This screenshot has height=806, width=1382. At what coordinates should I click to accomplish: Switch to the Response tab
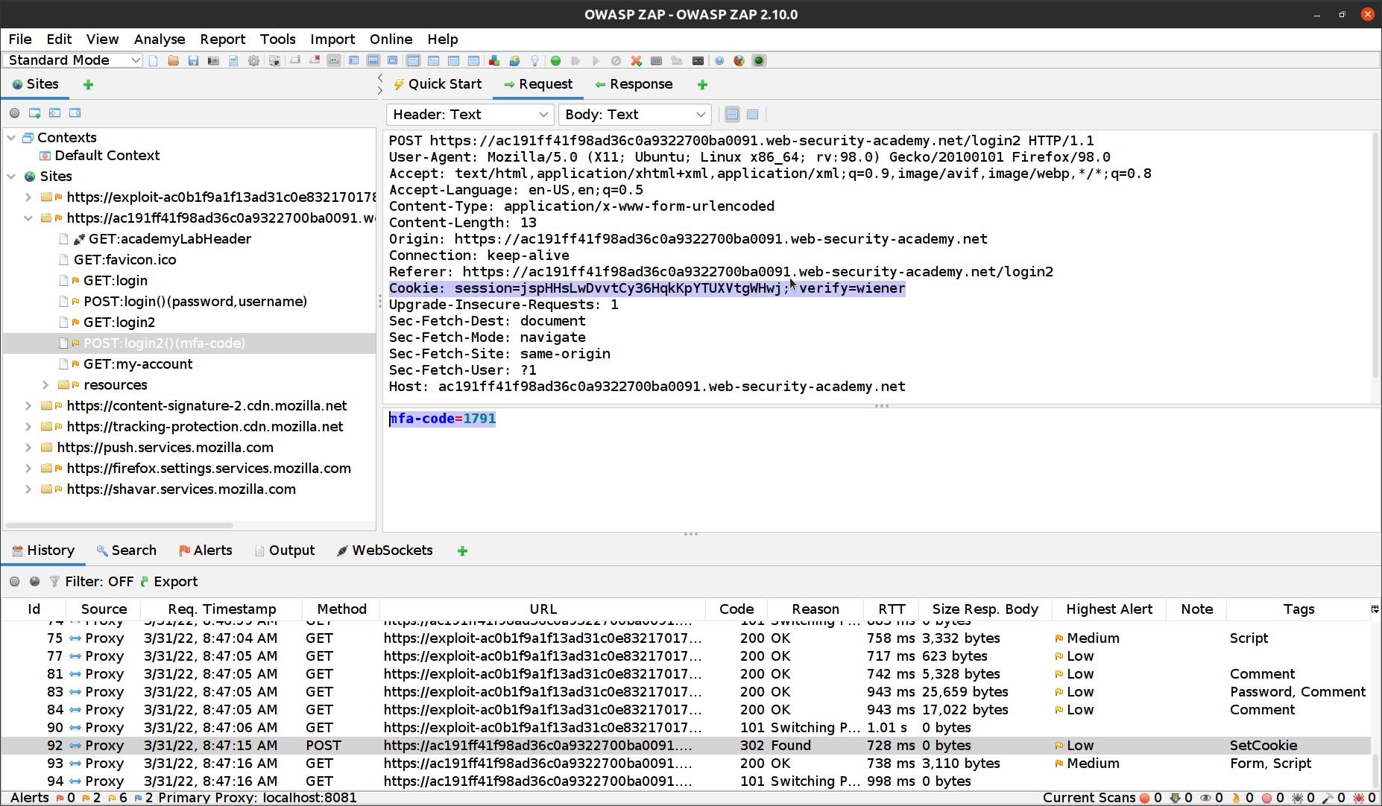click(x=634, y=84)
